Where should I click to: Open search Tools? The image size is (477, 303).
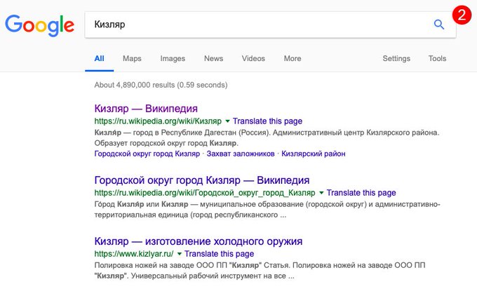pyautogui.click(x=437, y=58)
